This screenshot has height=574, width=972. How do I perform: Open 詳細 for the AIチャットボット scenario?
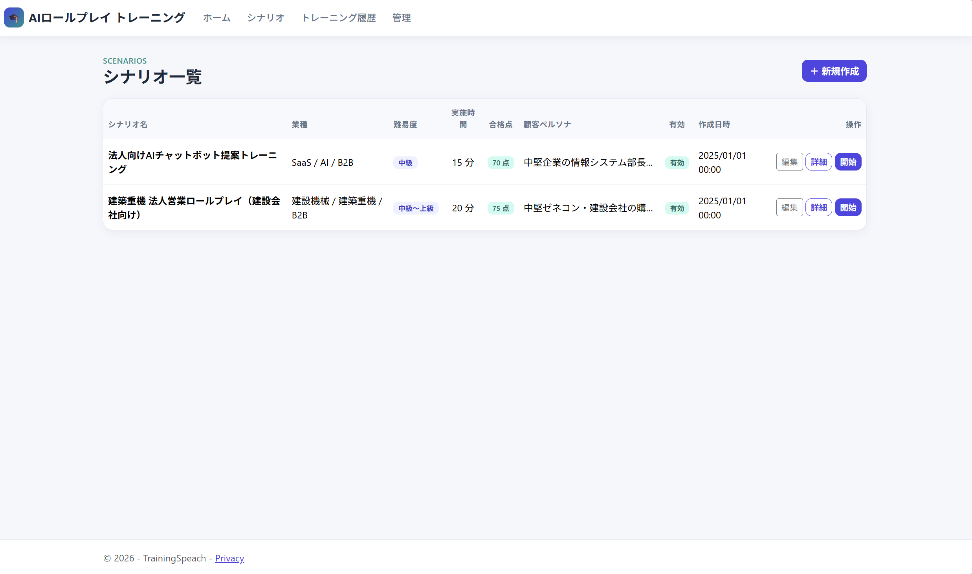(x=819, y=162)
